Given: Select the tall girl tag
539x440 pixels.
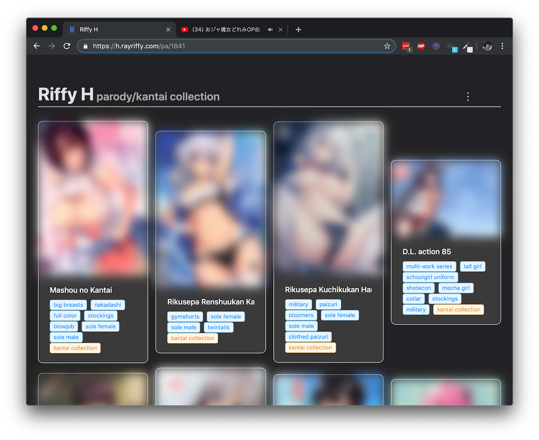Looking at the screenshot, I should 473,266.
